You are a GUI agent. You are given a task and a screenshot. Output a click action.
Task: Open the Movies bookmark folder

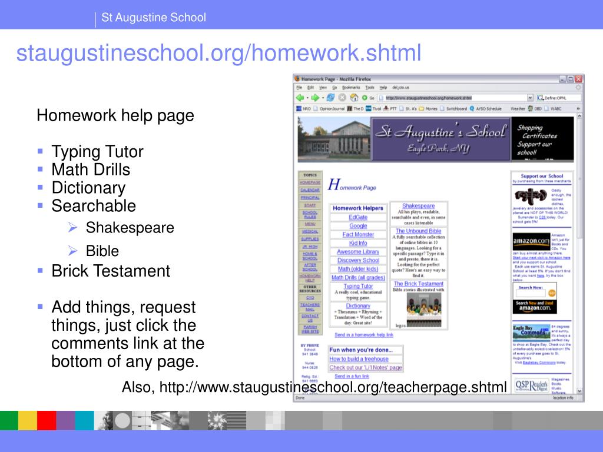[x=428, y=109]
